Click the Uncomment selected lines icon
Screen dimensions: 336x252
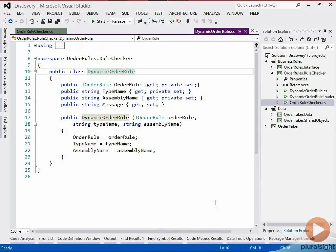click(178, 21)
